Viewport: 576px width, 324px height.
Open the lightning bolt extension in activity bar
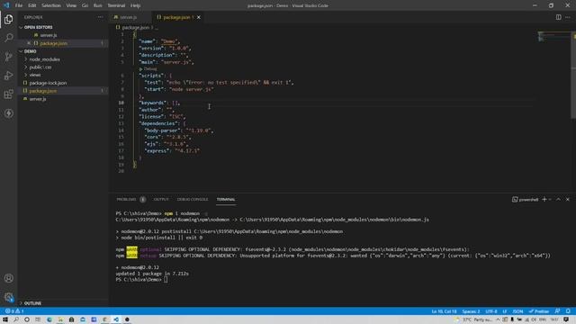click(8, 113)
